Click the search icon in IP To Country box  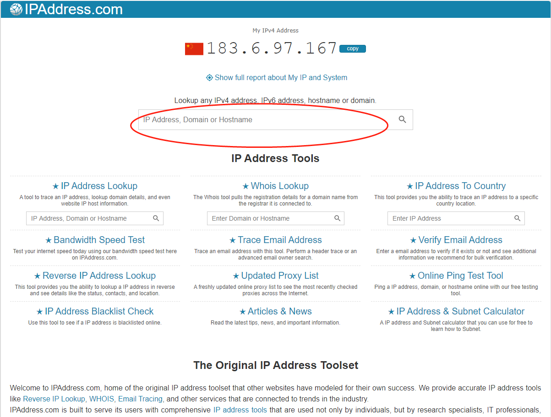tap(518, 218)
